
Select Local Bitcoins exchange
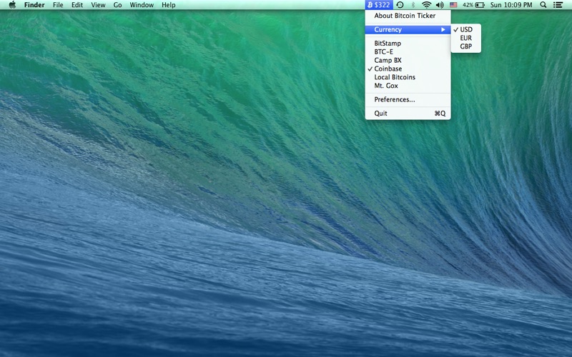tap(395, 77)
